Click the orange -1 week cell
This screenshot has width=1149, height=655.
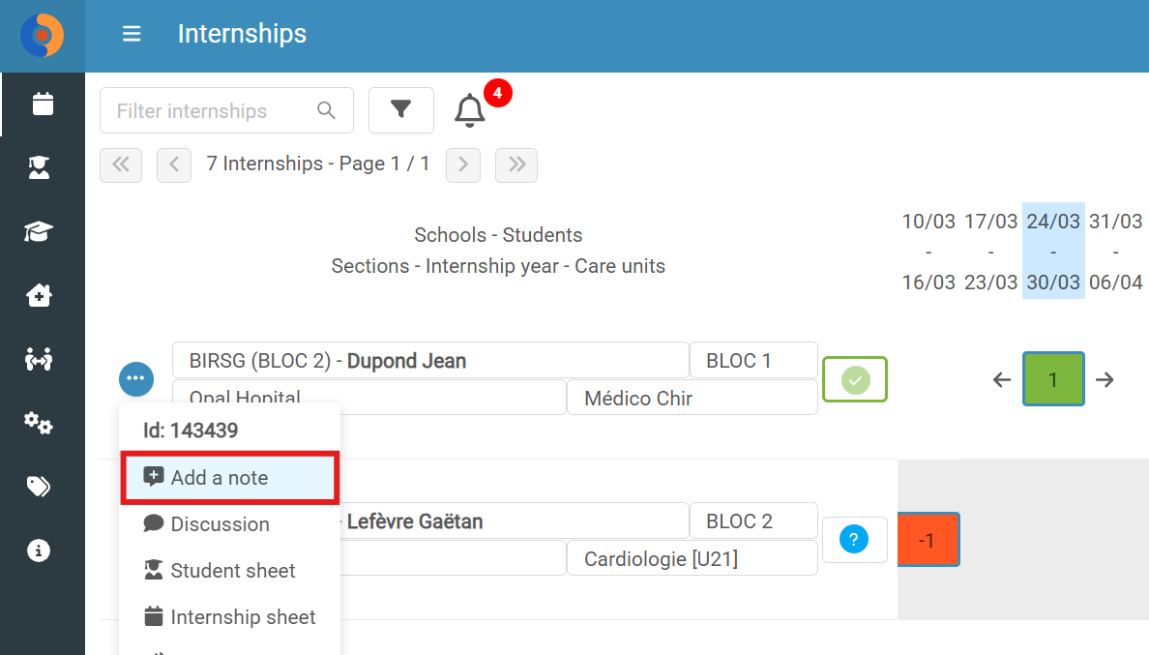(x=928, y=540)
